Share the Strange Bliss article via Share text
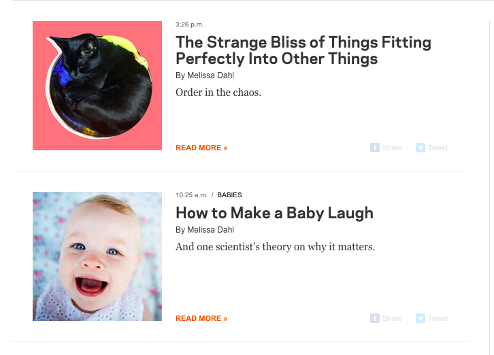This screenshot has width=494, height=355. (392, 148)
